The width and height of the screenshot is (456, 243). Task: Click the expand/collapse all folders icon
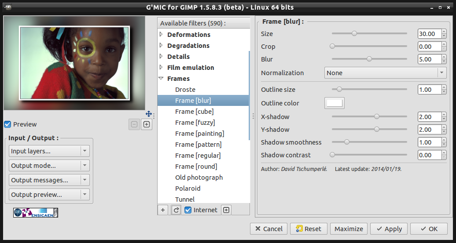pos(226,210)
